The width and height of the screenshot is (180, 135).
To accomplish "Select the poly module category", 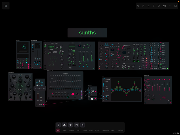I will (113, 131).
